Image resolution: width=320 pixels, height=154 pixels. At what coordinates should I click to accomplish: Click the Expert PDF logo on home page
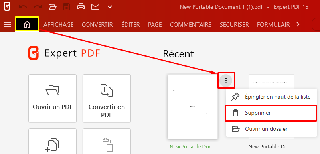coord(64,53)
